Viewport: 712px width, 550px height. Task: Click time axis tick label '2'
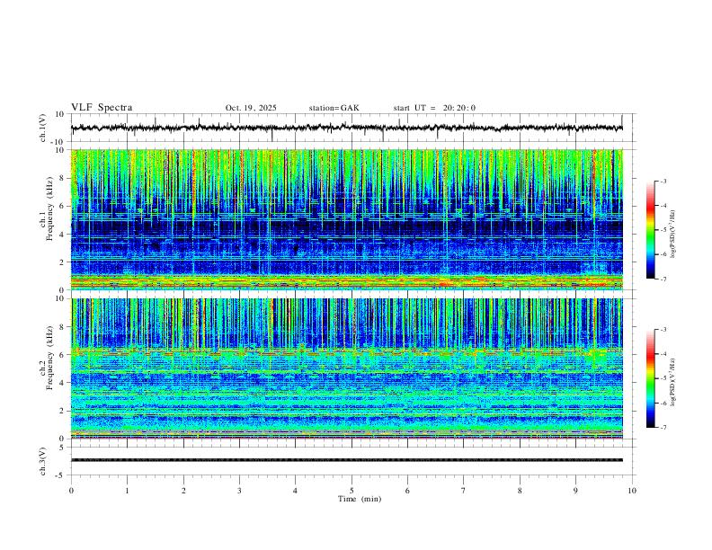183,491
